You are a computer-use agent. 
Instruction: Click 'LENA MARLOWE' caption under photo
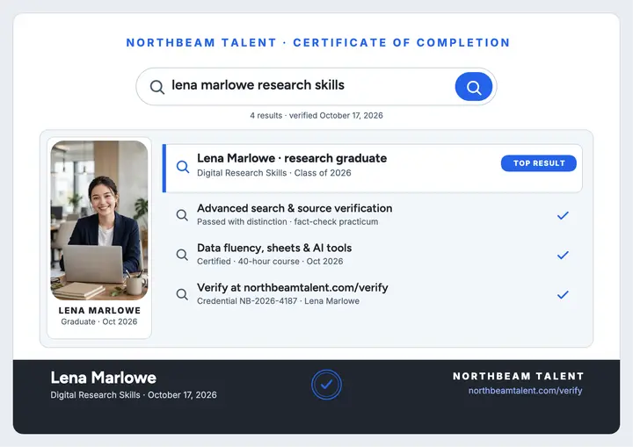[x=99, y=310]
